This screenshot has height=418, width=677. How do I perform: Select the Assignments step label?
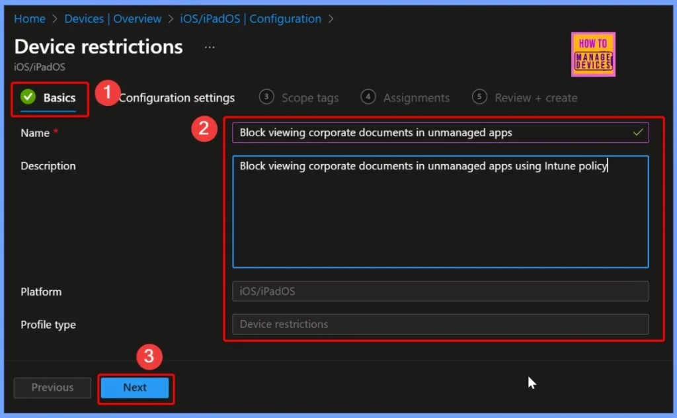click(417, 97)
